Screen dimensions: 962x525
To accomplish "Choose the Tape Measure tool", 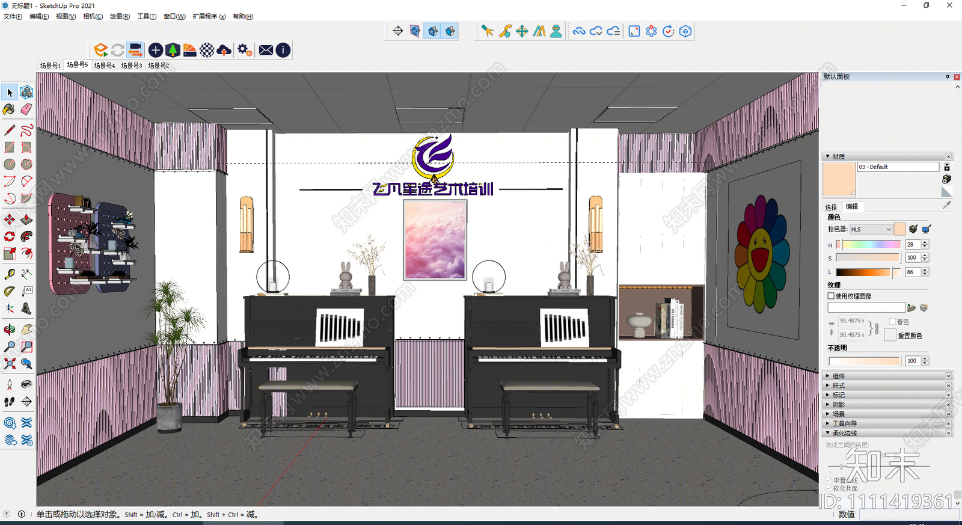I will click(x=10, y=274).
